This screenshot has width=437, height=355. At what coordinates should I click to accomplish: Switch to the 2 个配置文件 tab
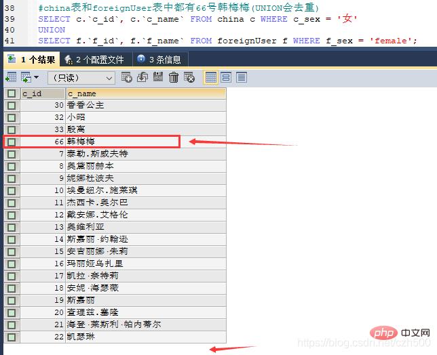[x=94, y=60]
